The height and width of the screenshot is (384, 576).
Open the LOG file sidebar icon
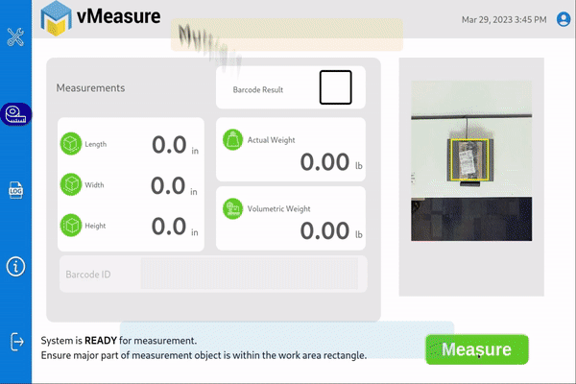point(15,190)
